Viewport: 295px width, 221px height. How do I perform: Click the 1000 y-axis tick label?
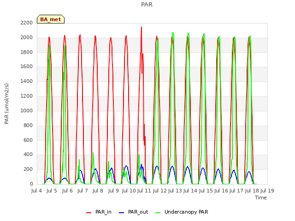27,110
